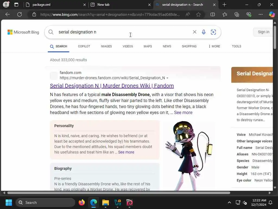Open the MAPS search tab
This screenshot has width=278, height=209.
[148, 46]
